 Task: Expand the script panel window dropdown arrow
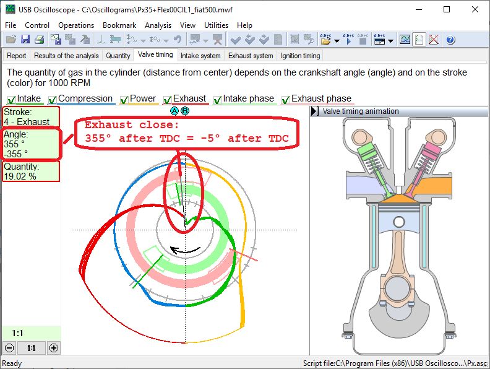coord(392,41)
